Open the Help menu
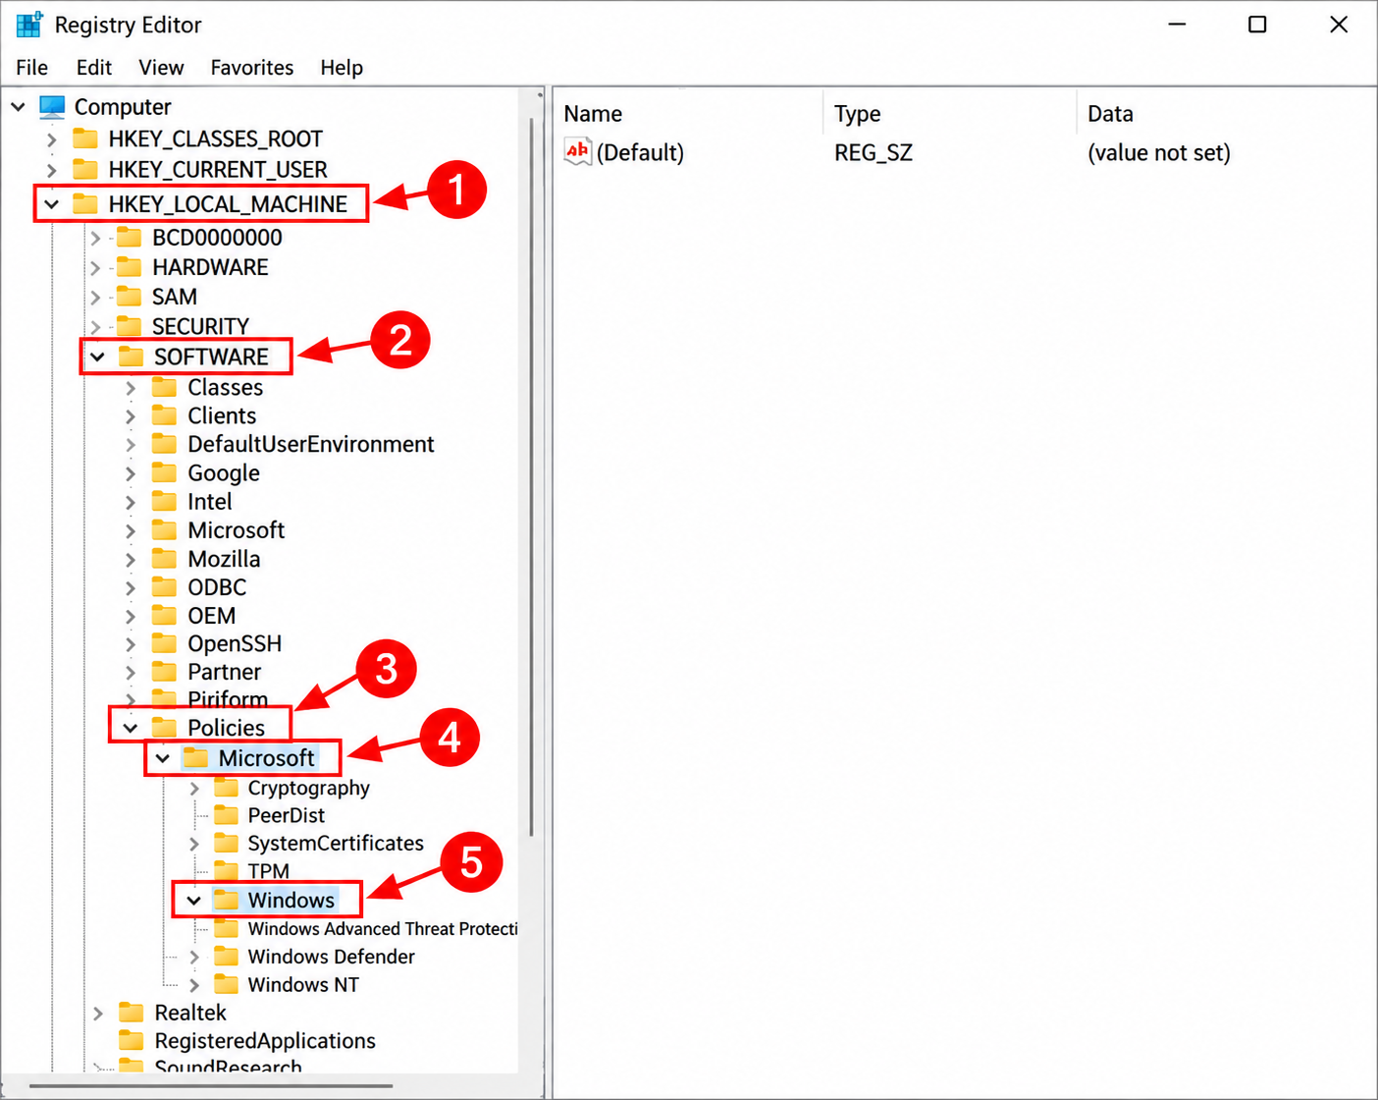1378x1100 pixels. tap(342, 68)
